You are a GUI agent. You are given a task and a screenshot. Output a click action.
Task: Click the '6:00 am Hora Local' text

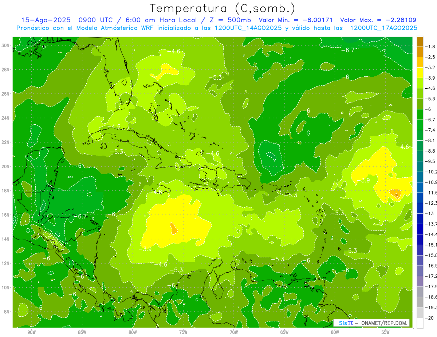point(159,20)
